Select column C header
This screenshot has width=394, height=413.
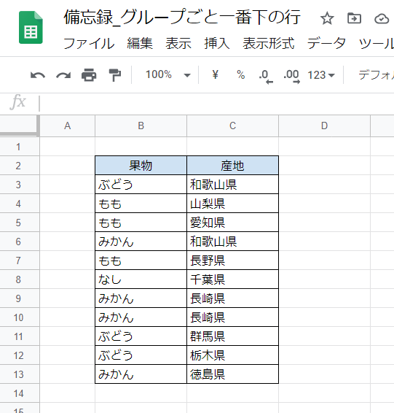(232, 126)
